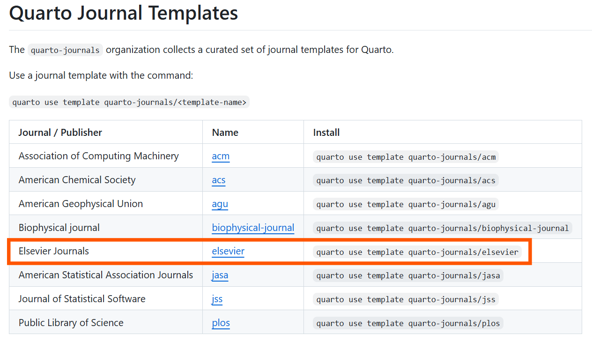Click the Elsevier Journals table cell

pos(54,252)
